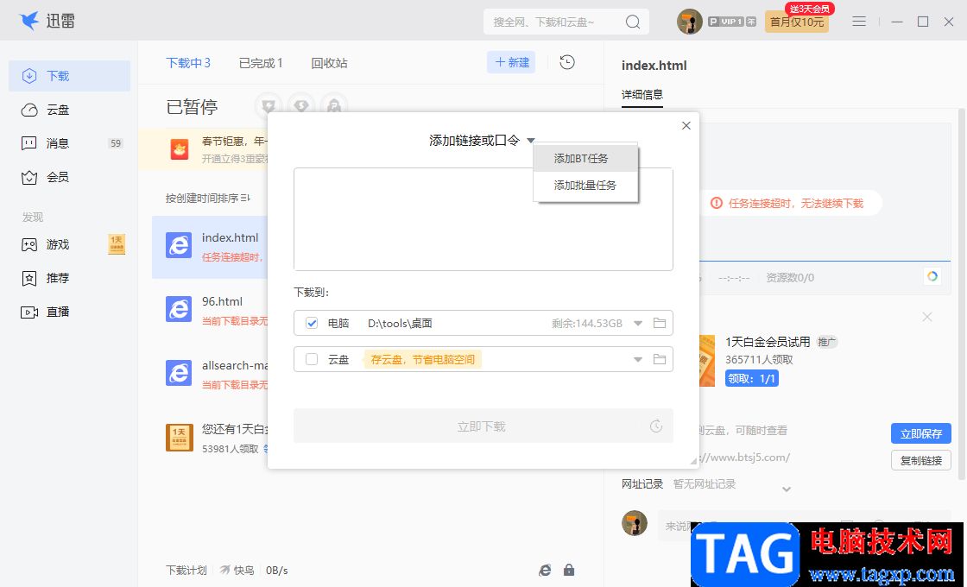Image resolution: width=967 pixels, height=587 pixels.
Task: Click the index.html file type icon
Action: (179, 245)
